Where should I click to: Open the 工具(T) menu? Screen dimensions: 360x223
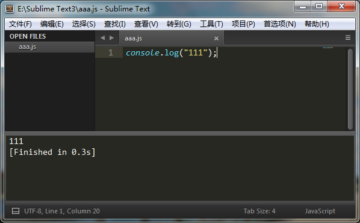211,24
